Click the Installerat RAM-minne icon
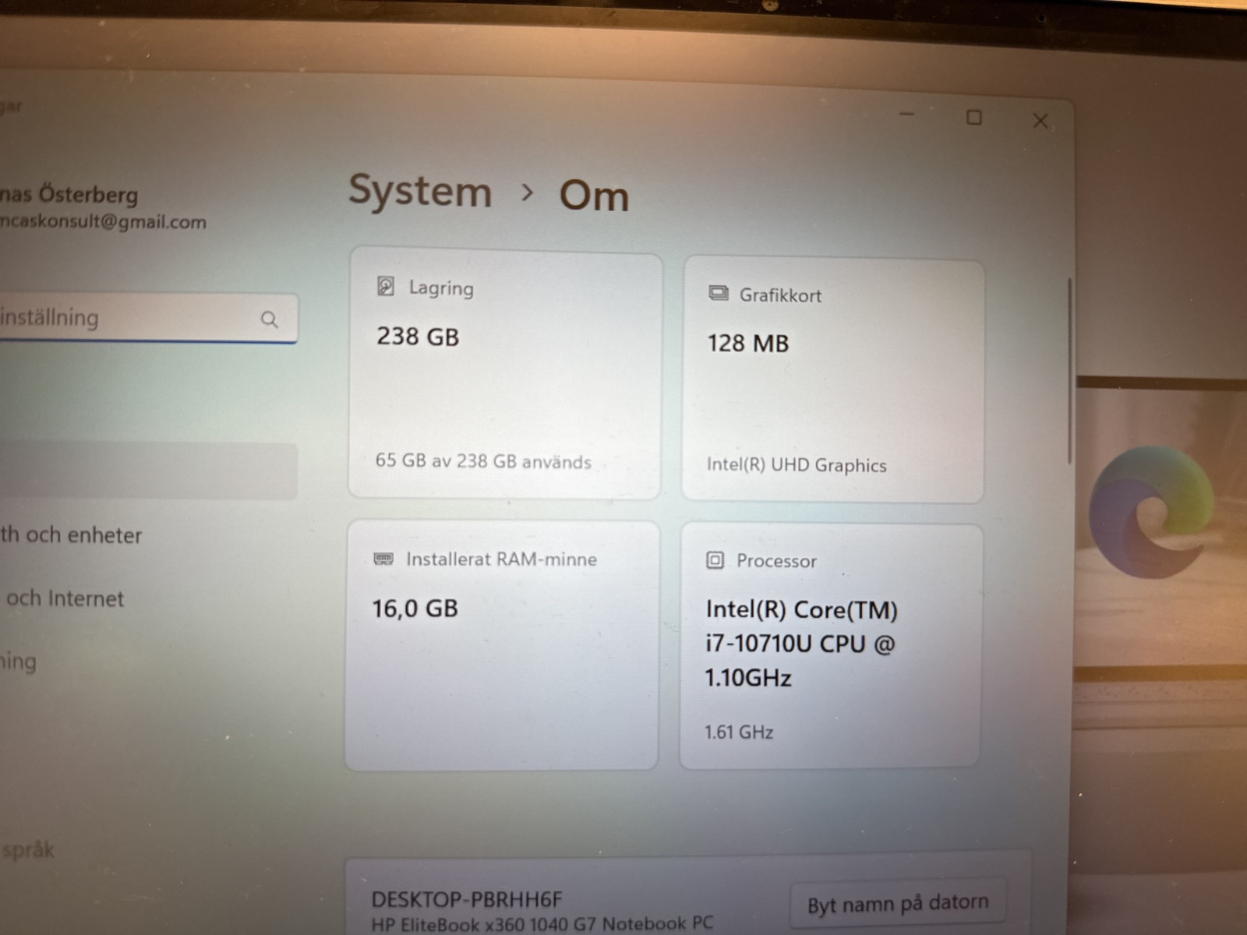 pos(383,558)
